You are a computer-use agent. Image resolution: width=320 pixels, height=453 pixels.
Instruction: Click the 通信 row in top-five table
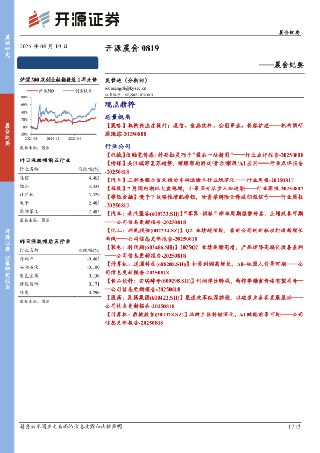(60, 178)
